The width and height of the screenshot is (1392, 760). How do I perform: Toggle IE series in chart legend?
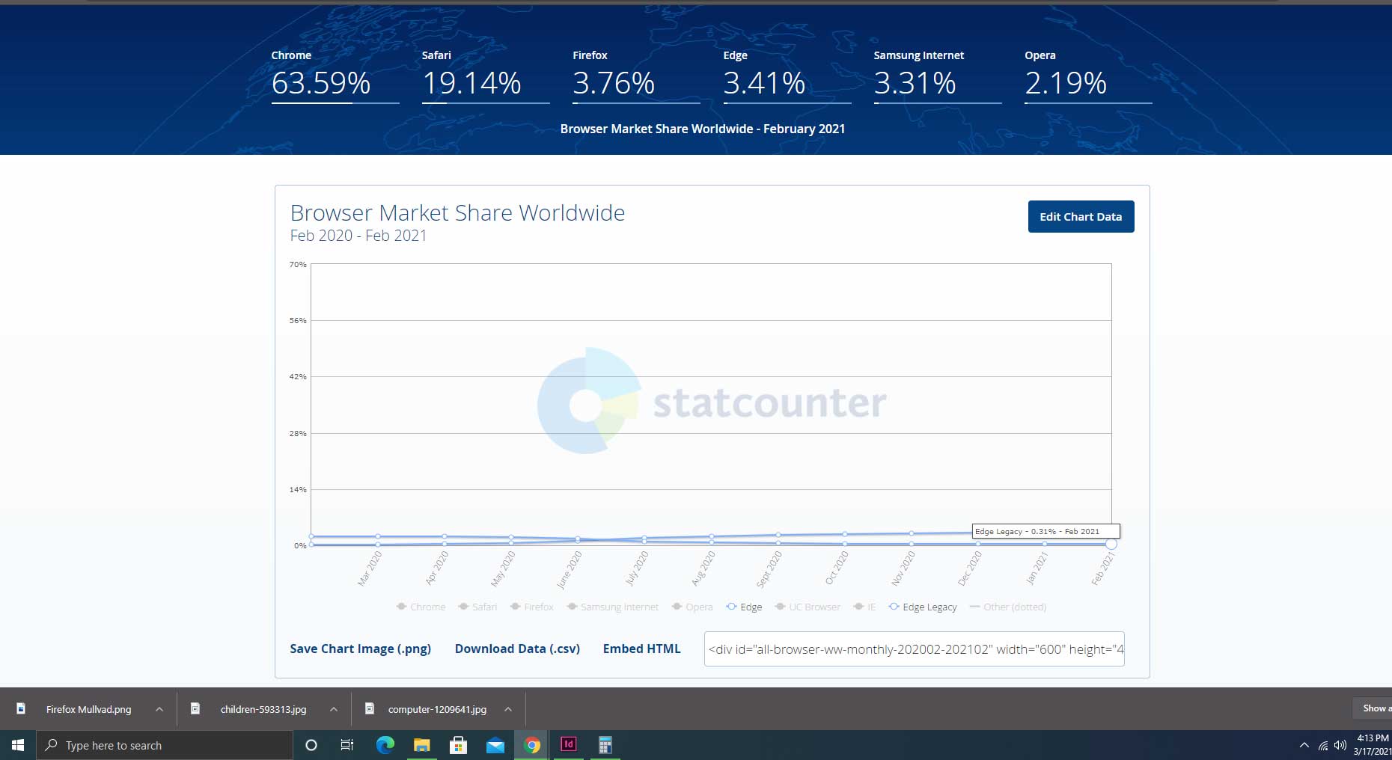864,607
